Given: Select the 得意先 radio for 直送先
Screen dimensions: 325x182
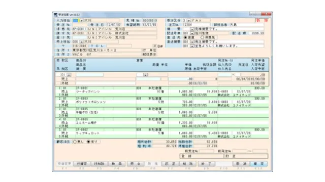Looking at the screenshot, I should (x=202, y=37).
